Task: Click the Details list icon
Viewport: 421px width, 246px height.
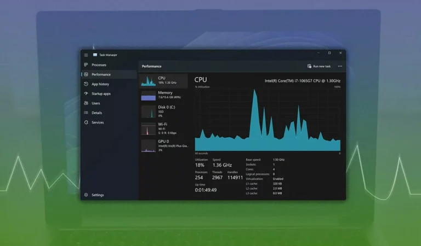Action: coord(86,113)
